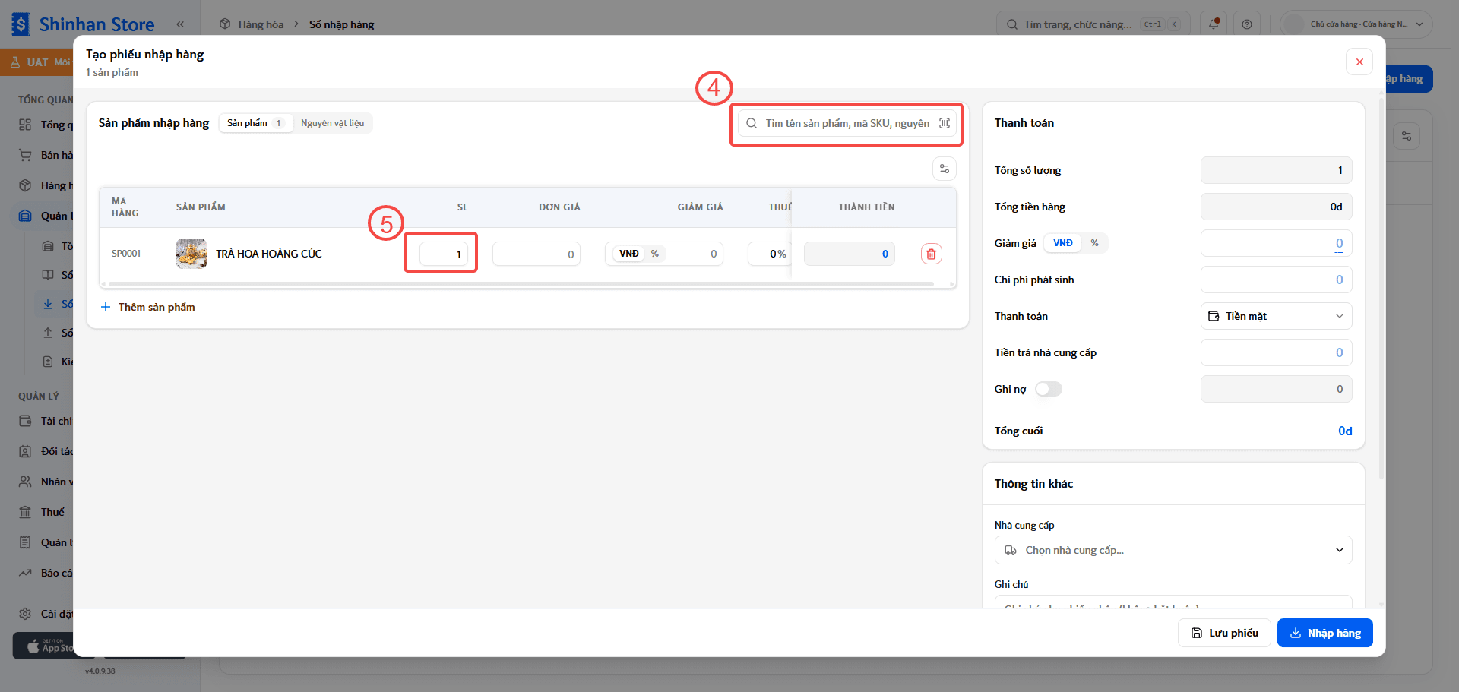Select VNĐ discount in product row
The height and width of the screenshot is (692, 1459).
[x=629, y=254]
